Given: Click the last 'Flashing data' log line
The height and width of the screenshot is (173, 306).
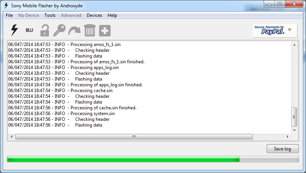Looking at the screenshot, I should coord(55,125).
